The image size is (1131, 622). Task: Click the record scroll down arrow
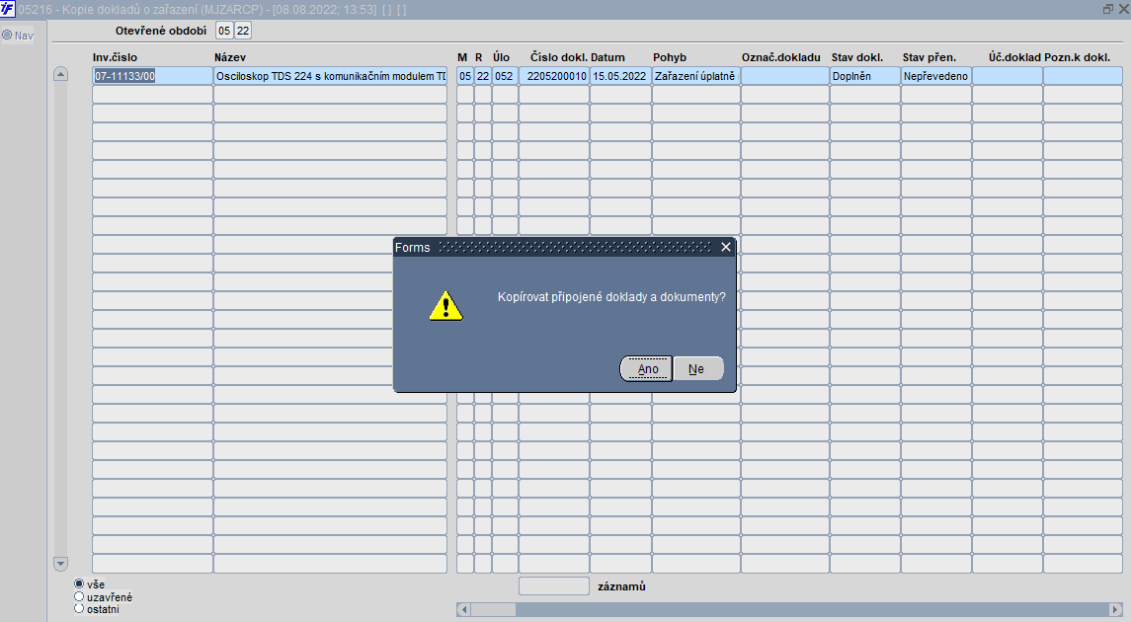(x=60, y=564)
